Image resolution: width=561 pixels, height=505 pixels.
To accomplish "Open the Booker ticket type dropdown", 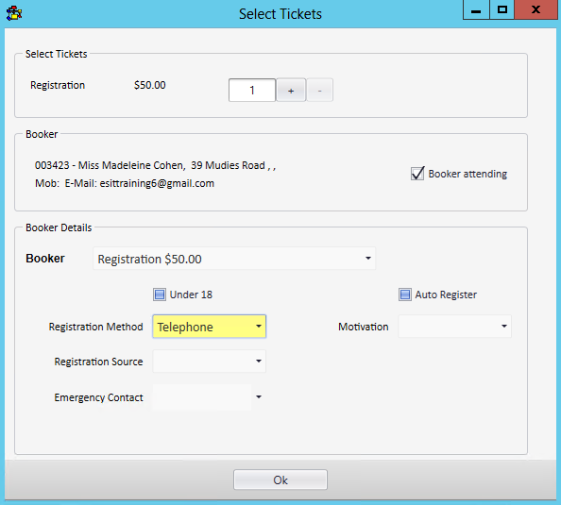I will coord(234,259).
